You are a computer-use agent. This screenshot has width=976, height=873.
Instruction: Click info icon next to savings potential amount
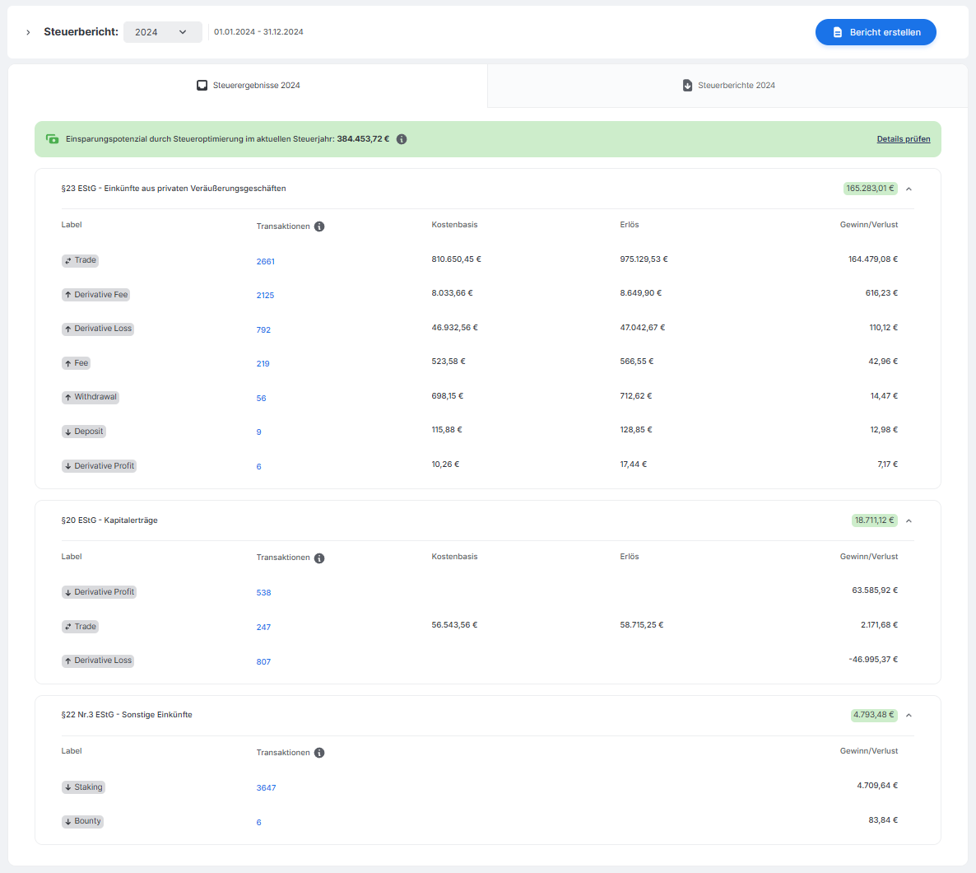click(x=402, y=139)
